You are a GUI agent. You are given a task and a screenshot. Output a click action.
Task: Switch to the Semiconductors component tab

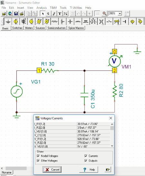[x=56, y=28]
